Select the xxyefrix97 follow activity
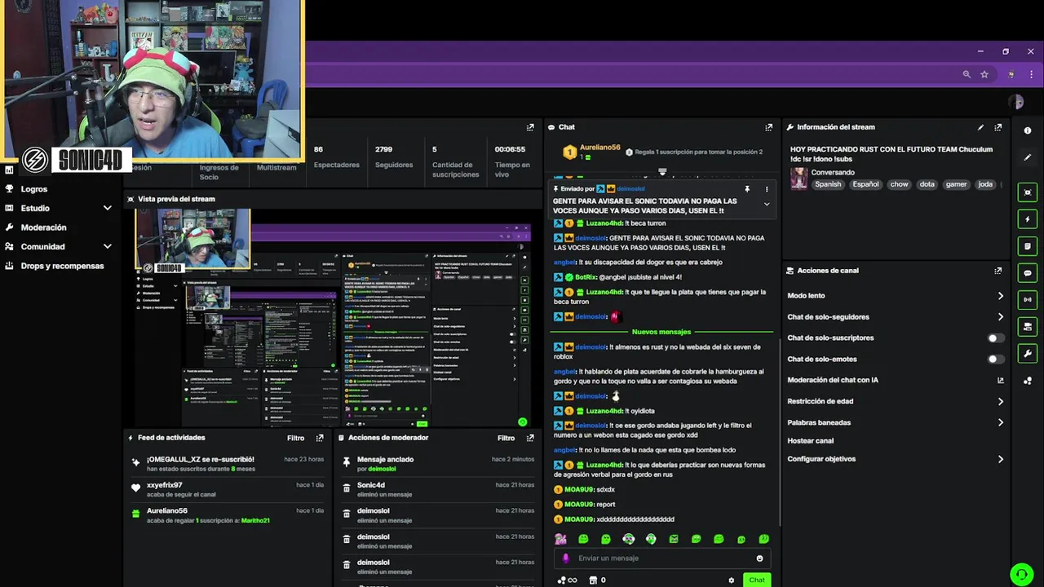Image resolution: width=1044 pixels, height=587 pixels. 228,489
